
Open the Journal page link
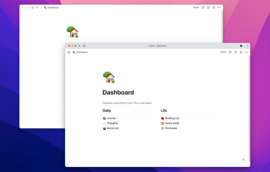click(x=111, y=118)
